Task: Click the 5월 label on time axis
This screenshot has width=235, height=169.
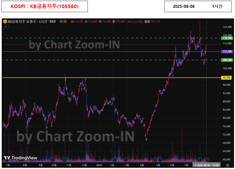Action: 158,165
